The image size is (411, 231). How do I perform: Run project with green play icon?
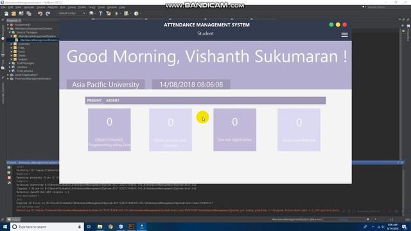click(117, 13)
